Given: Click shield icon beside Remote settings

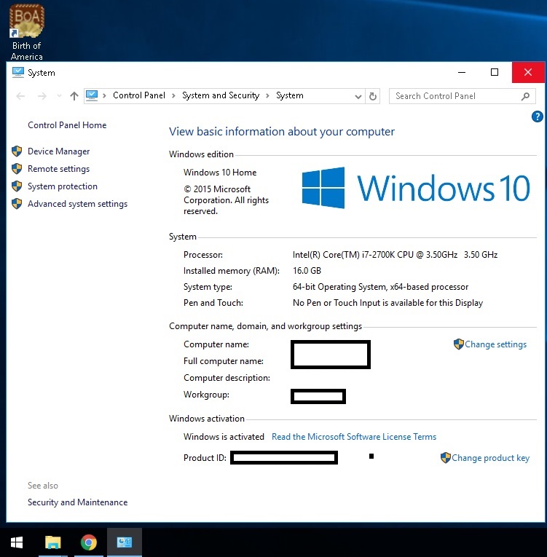Looking at the screenshot, I should pyautogui.click(x=17, y=168).
